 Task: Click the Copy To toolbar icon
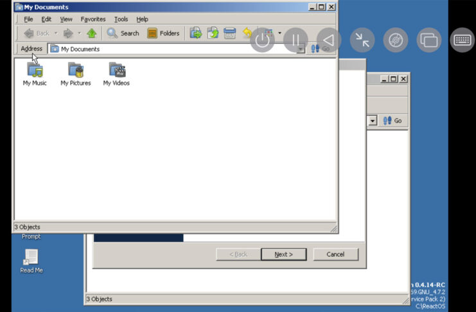coord(213,33)
